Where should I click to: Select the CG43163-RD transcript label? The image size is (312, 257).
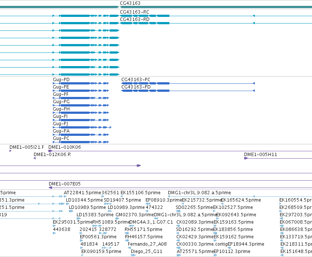pos(135,19)
